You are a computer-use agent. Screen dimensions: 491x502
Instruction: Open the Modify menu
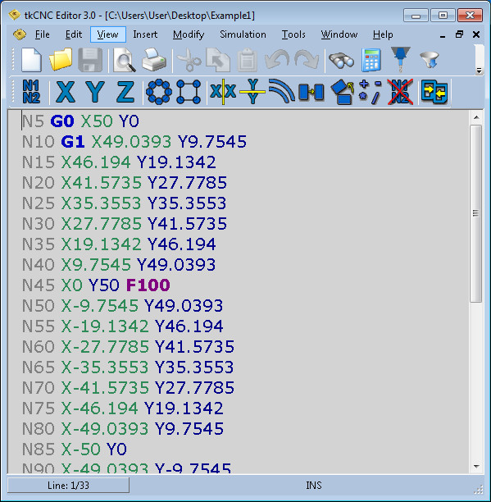coord(189,34)
